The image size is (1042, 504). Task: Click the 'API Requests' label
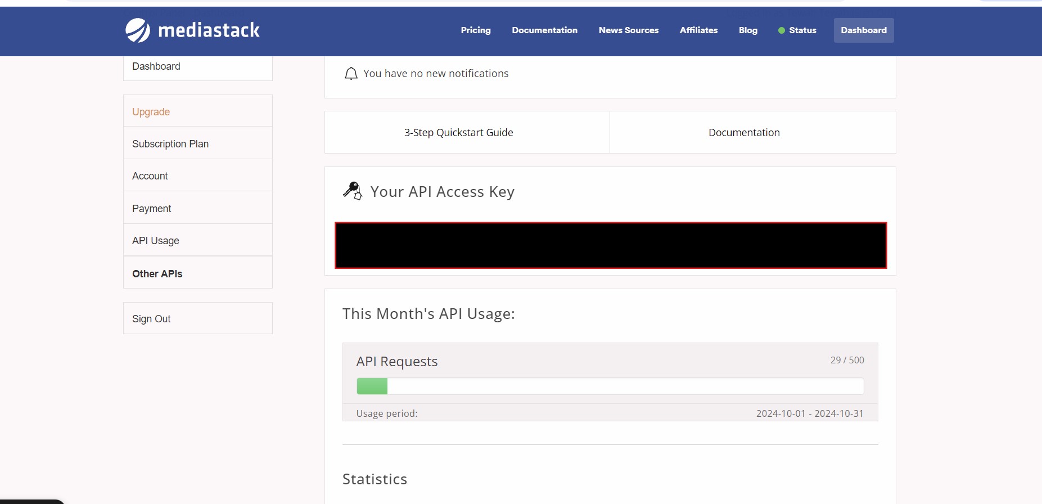(x=397, y=362)
